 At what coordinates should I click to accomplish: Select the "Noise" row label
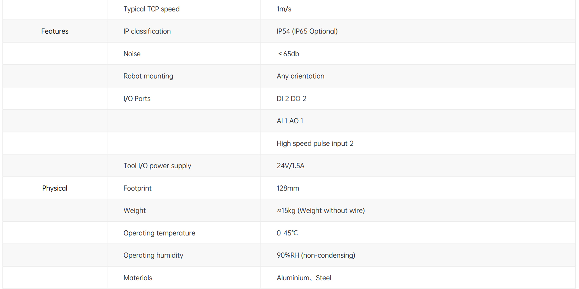132,54
